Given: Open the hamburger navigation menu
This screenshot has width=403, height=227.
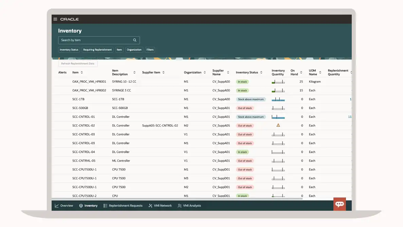Looking at the screenshot, I should (55, 19).
